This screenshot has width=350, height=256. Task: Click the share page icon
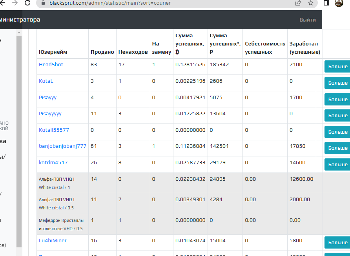[x=298, y=3]
